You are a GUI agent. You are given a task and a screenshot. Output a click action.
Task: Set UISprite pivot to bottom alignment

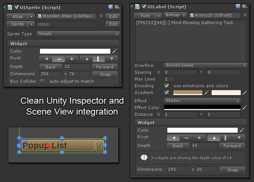[x=111, y=59]
